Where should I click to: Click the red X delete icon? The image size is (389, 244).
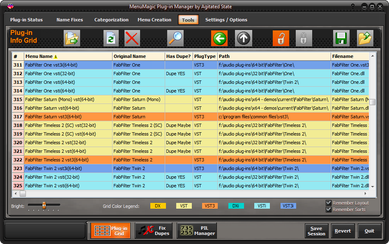tap(132, 38)
